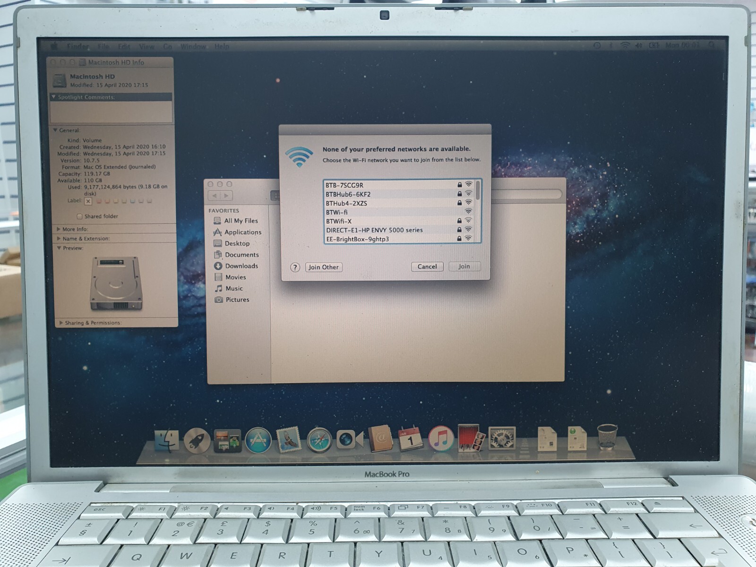Image resolution: width=756 pixels, height=567 pixels.
Task: Select the BTB-7SCG9R network
Action: (399, 185)
